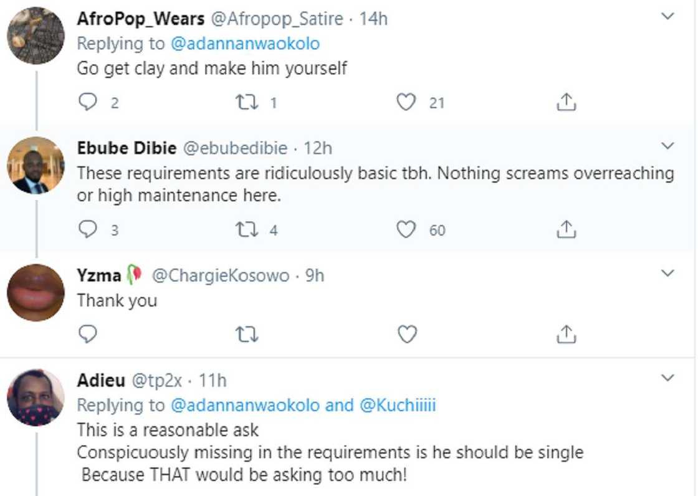The image size is (698, 496).
Task: Retweet Yzma's Thank you tweet
Action: [x=248, y=335]
